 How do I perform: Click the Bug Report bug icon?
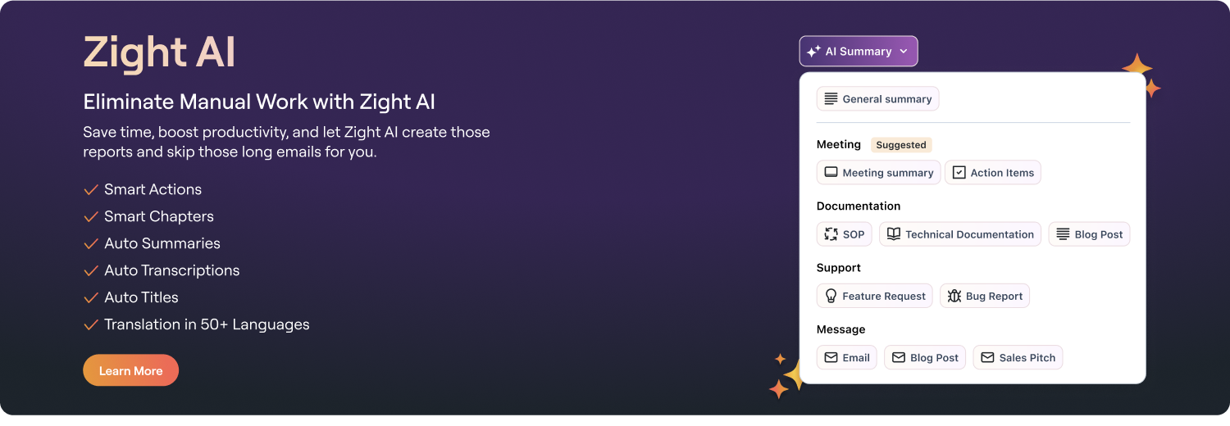click(x=954, y=296)
